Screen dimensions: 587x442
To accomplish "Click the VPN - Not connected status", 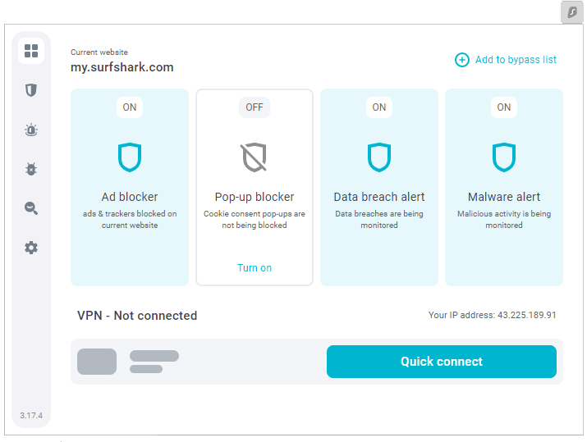I will (x=137, y=316).
